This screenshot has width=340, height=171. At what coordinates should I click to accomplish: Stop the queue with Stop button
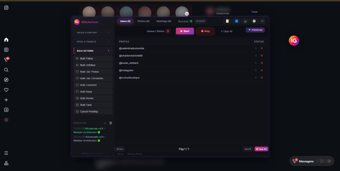(205, 31)
